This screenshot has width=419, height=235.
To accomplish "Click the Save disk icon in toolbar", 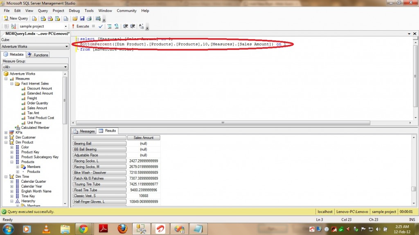I will pyautogui.click(x=82, y=18).
